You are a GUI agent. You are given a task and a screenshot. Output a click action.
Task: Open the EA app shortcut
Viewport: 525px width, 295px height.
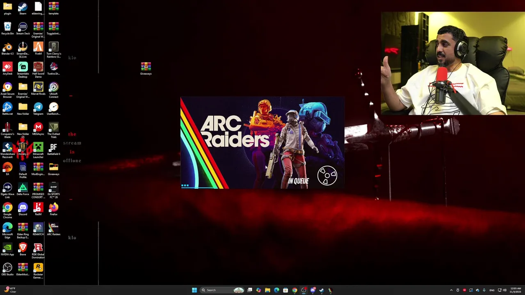(x=7, y=169)
